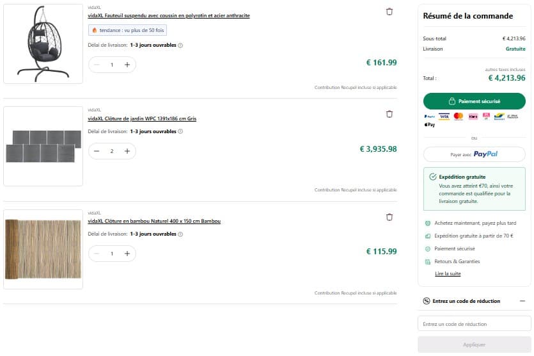Click the Paiement sécurisé benefit list icon
534x356 pixels.
[x=428, y=248]
